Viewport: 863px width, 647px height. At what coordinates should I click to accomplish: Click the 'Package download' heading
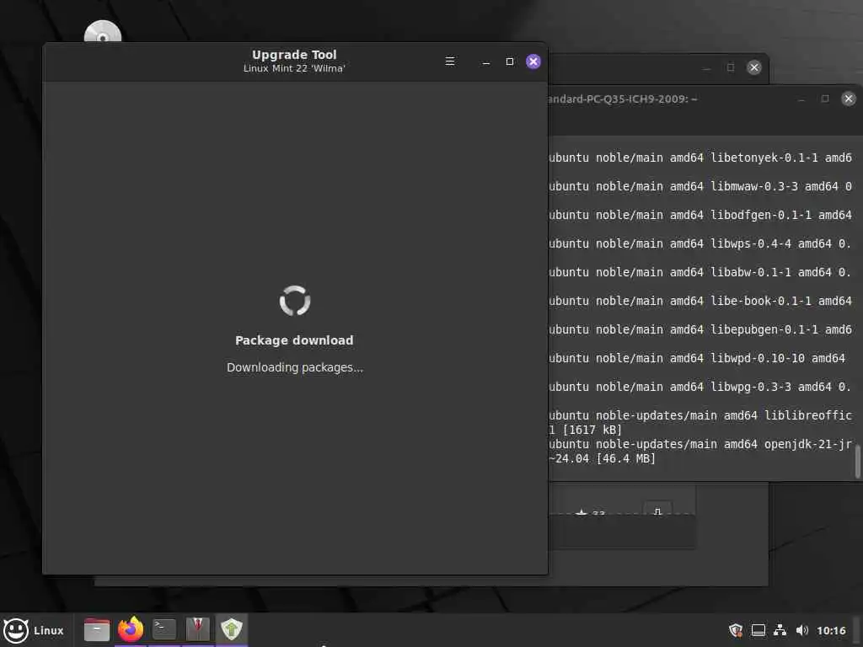[294, 340]
